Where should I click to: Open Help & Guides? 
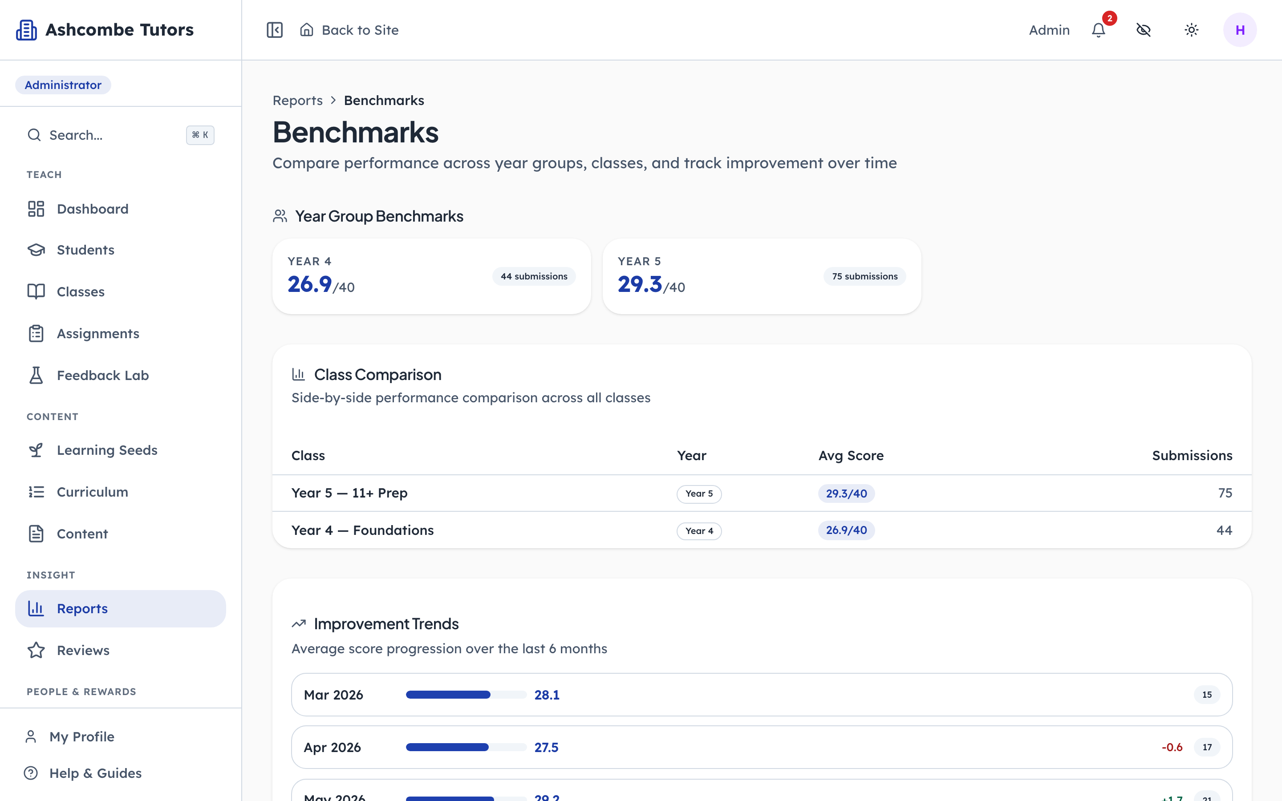[x=120, y=773]
